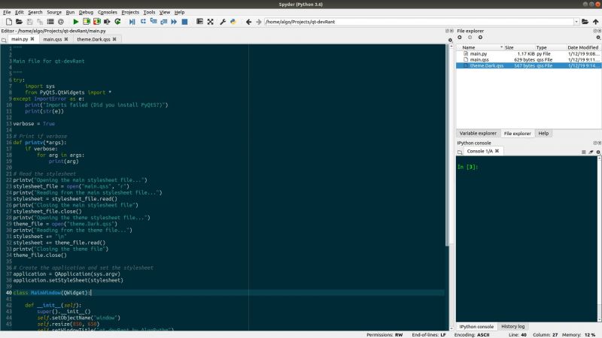
Task: Open the View menu
Action: coord(165,12)
